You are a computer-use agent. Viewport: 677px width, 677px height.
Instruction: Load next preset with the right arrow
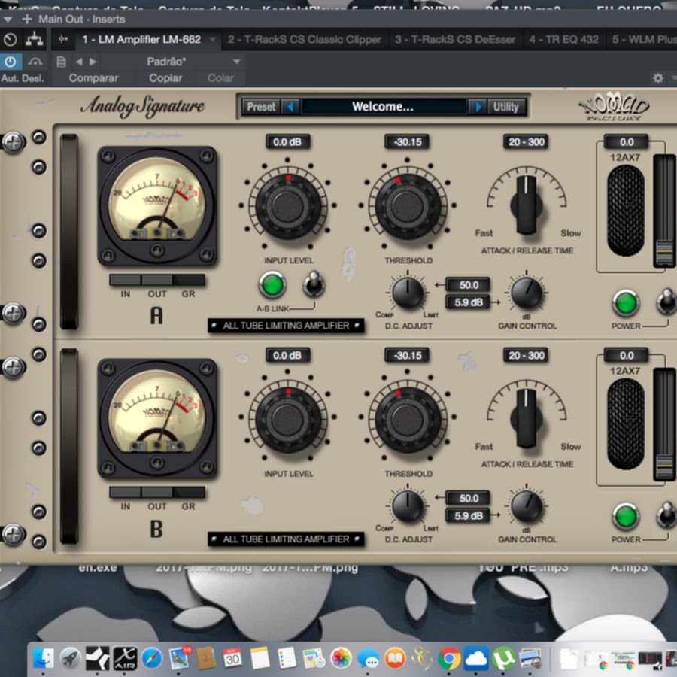(x=93, y=62)
